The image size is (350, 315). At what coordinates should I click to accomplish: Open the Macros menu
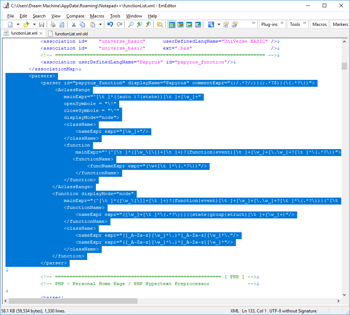(x=97, y=16)
